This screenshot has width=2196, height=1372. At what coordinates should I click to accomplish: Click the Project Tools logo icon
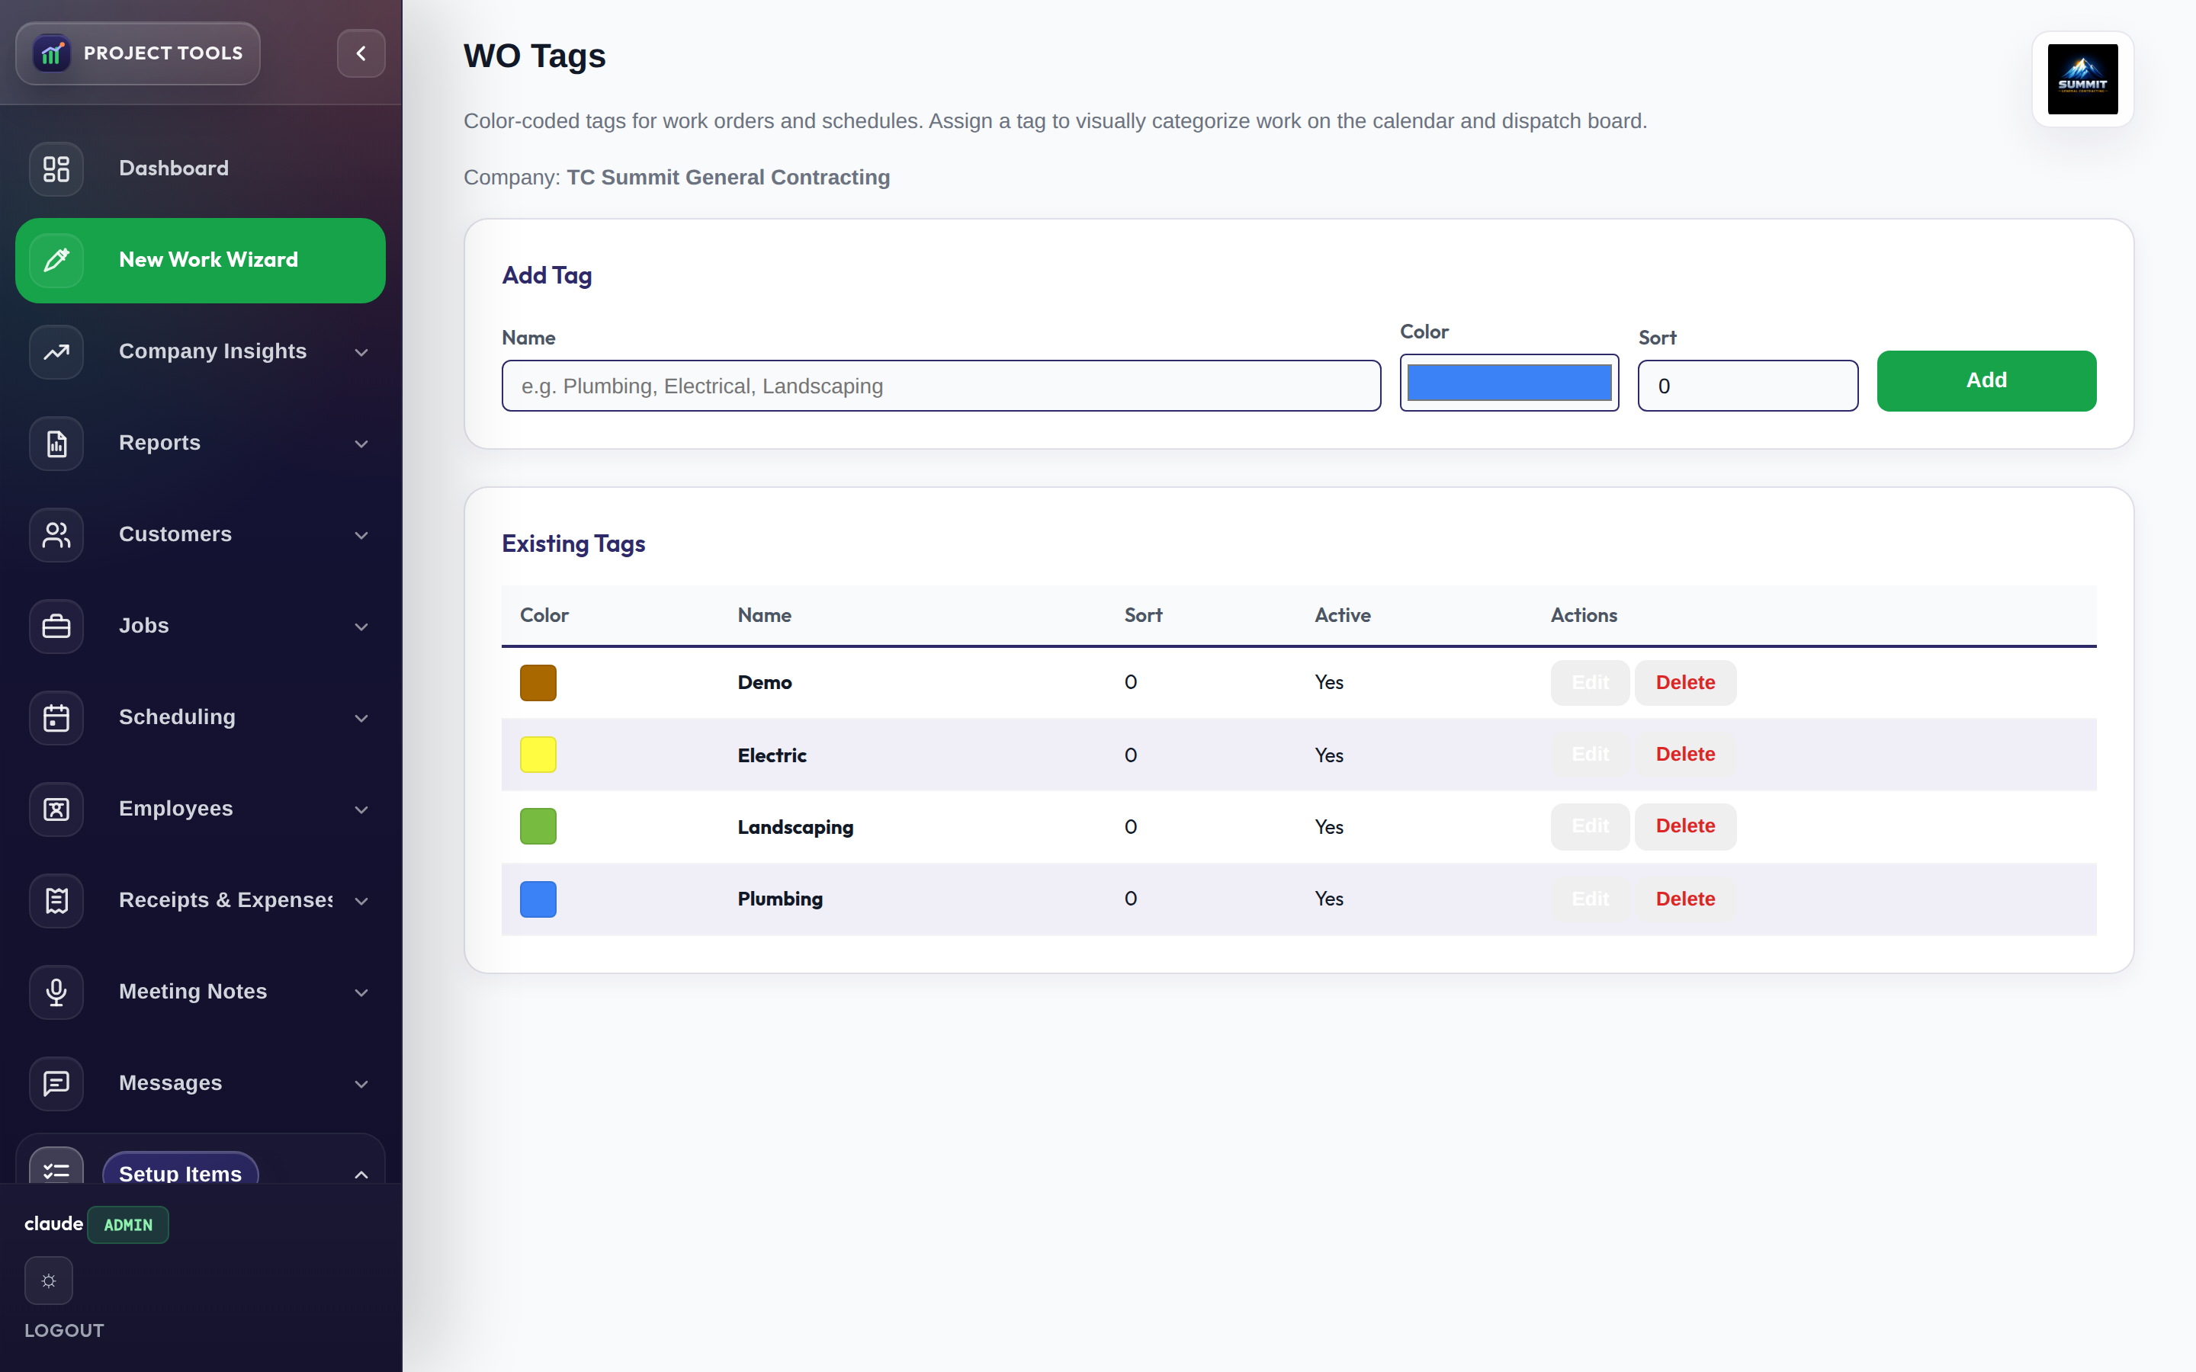52,53
